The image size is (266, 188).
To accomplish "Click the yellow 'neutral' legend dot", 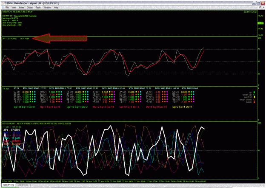I will coord(254,97).
